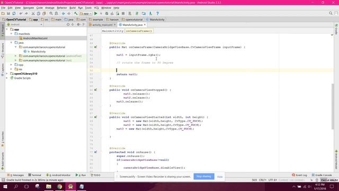The height and width of the screenshot is (191, 339).
Task: Click the Search Everywhere magnifier icon
Action: tap(331, 13)
